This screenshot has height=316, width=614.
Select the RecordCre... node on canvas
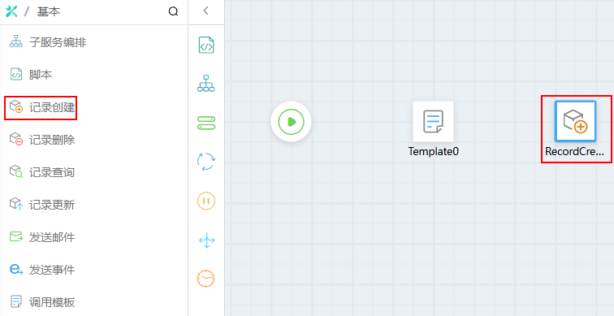[575, 121]
